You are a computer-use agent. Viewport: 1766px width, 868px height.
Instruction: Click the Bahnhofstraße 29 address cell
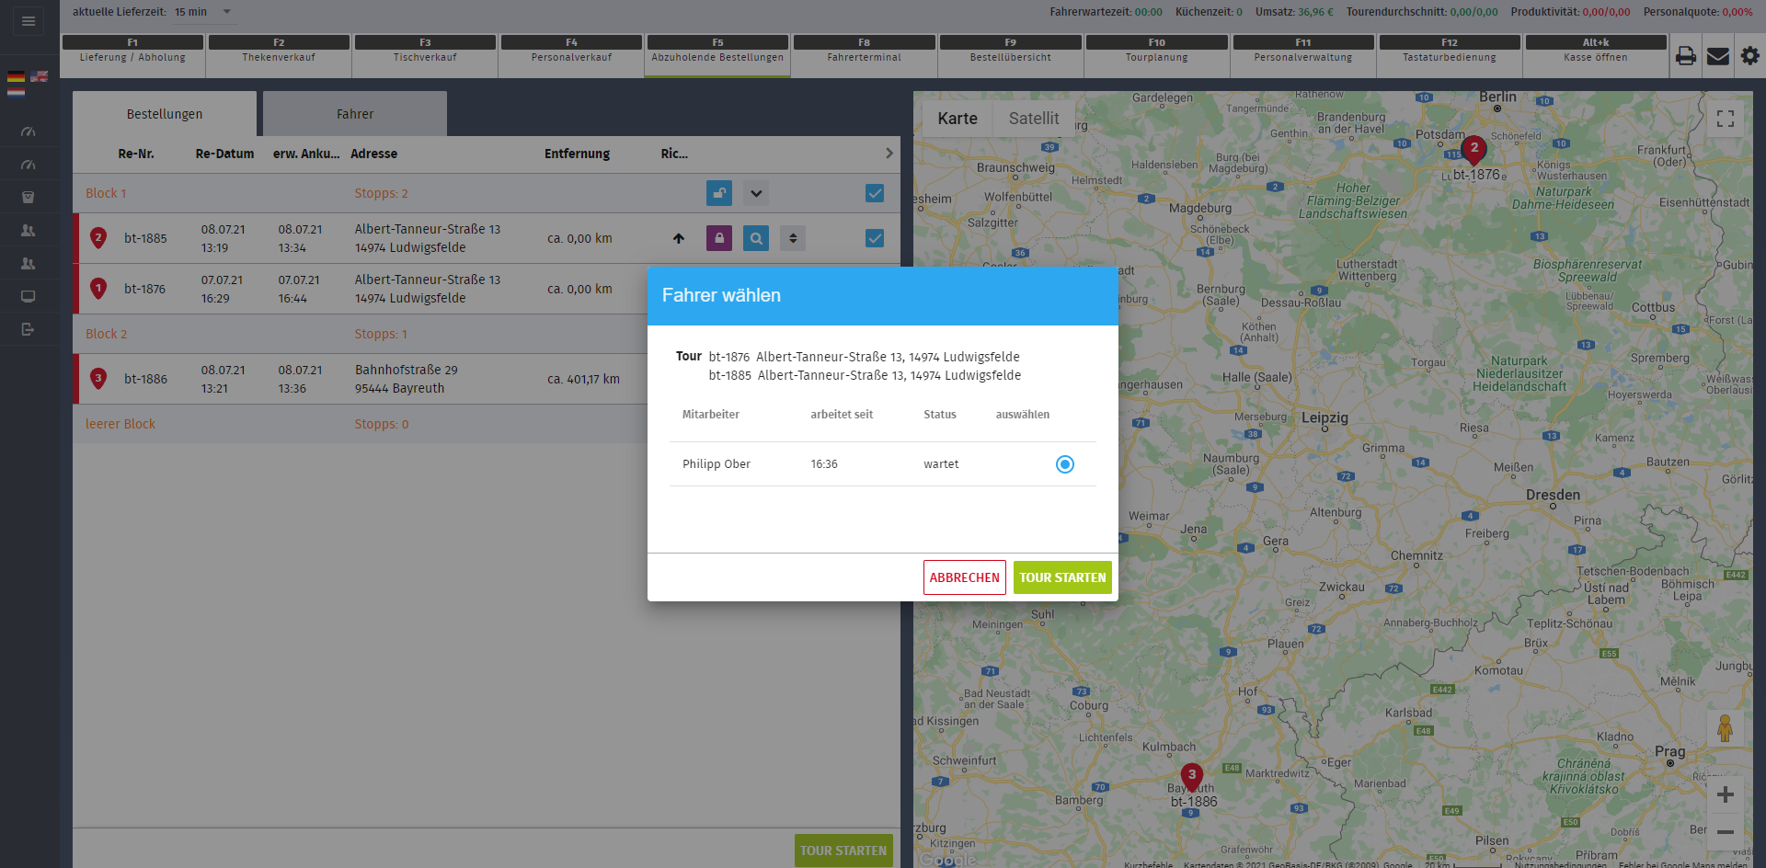coord(407,379)
